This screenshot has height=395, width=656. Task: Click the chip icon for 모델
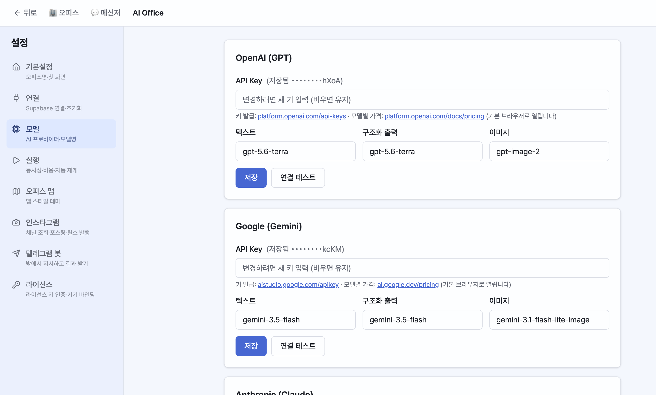(x=16, y=129)
